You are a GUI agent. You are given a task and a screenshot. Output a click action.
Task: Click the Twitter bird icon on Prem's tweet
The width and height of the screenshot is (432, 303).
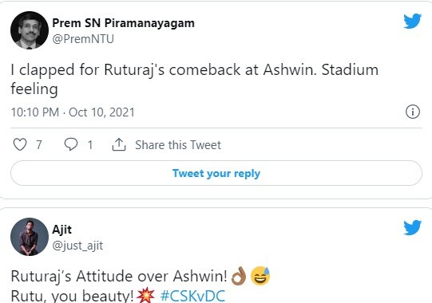(x=413, y=21)
